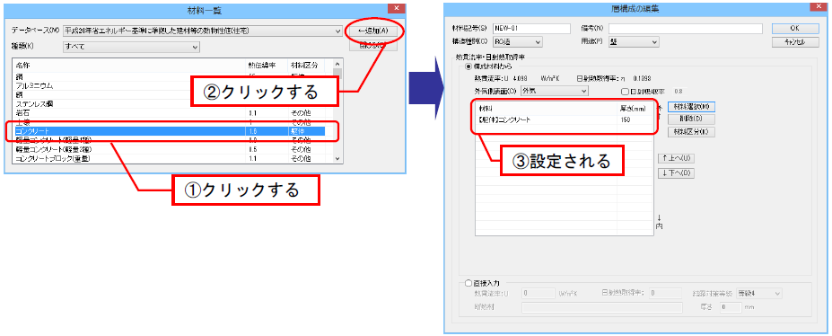Click the 材料記号 field containing NEW-01
This screenshot has height=336, width=832.
pyautogui.click(x=531, y=28)
